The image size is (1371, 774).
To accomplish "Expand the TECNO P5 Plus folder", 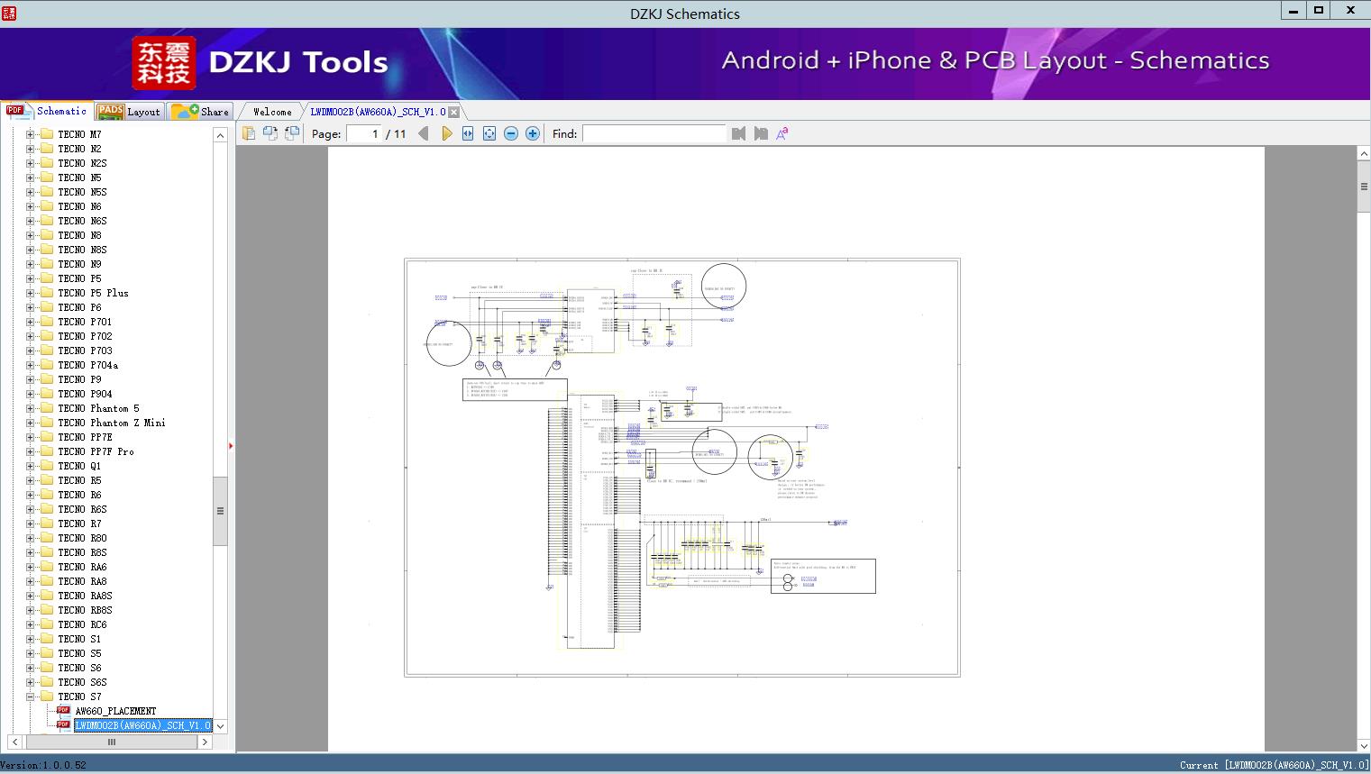I will pyautogui.click(x=30, y=293).
